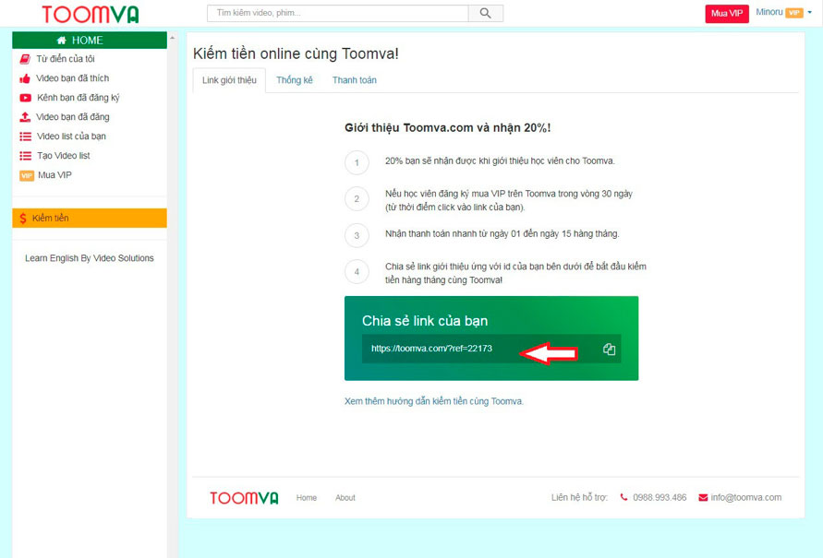Click the sidebar scrollbar up arrow

pyautogui.click(x=172, y=38)
